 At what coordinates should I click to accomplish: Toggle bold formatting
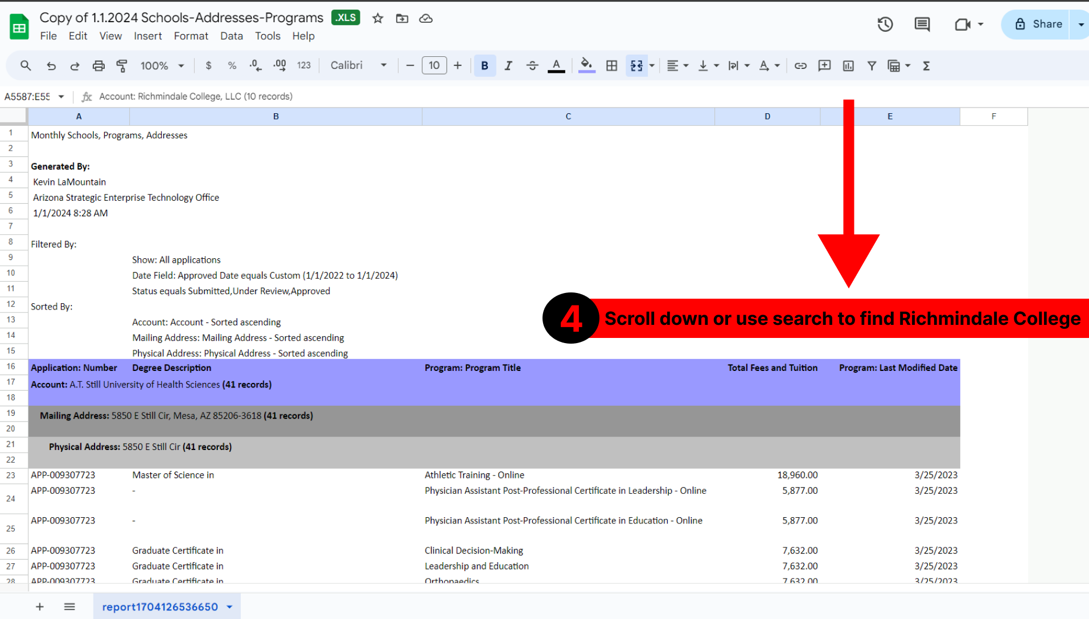pyautogui.click(x=484, y=65)
